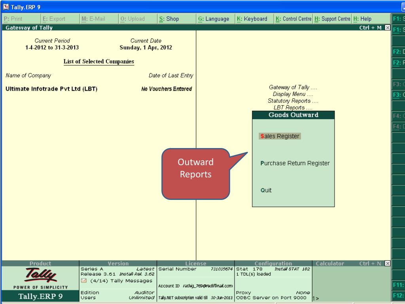Screen dimensions: 405x304
Task: Click the 'Gateway of Tally ....' breadcrumb
Action: coord(293,87)
